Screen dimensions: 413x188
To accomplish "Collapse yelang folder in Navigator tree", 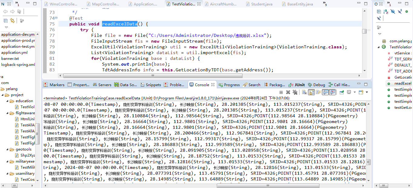I will pos(2,89).
